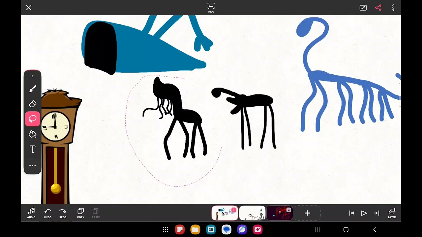Open the purple browser app
This screenshot has width=422, height=237.
pos(242,229)
